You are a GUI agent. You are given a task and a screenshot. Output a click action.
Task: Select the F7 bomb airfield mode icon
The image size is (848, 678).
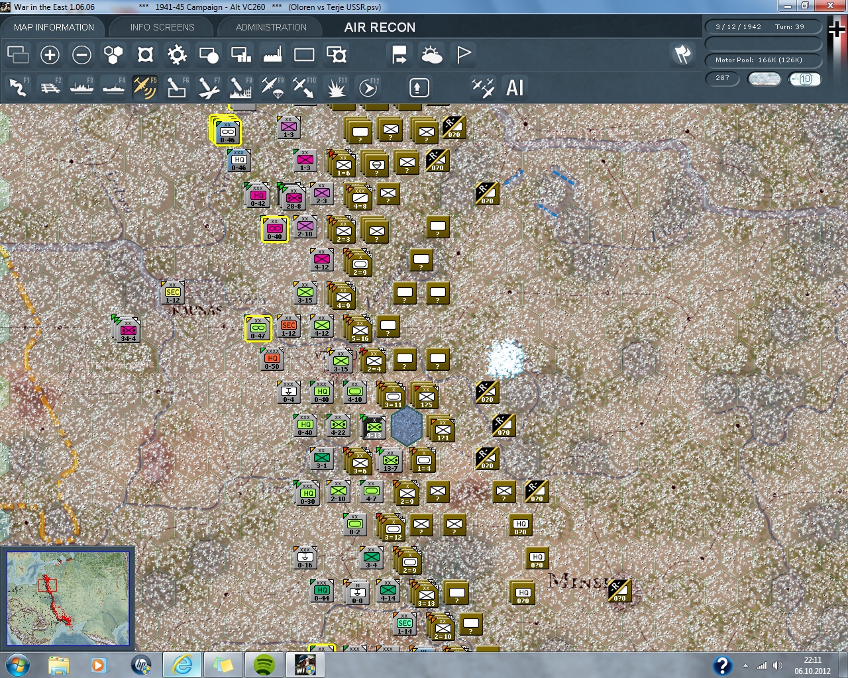coord(209,87)
